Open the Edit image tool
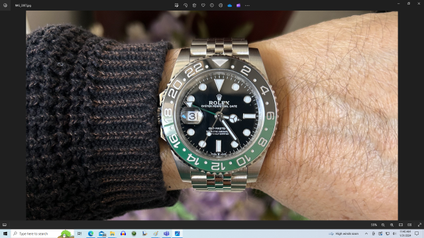Viewport: 424px width, 238px height. point(177,5)
